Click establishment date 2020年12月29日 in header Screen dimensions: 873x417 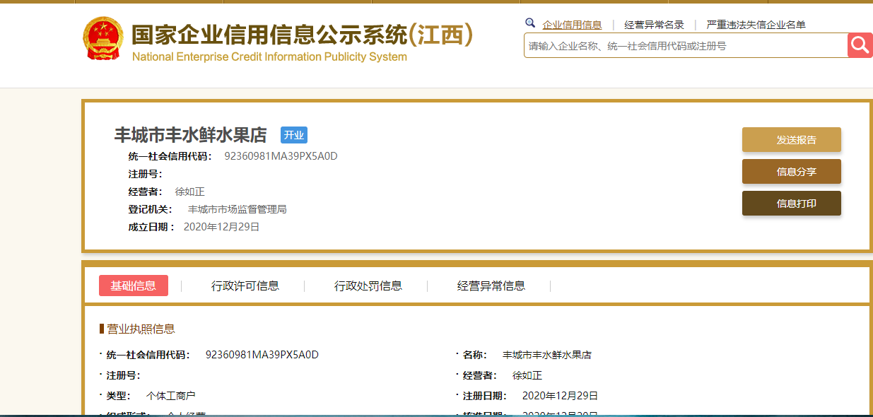222,227
